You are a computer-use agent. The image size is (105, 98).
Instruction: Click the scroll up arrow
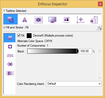coord(100,51)
